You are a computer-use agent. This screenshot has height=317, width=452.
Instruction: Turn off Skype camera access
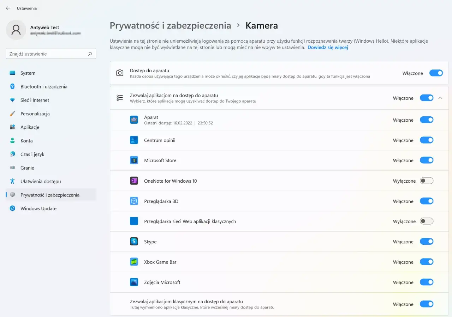[x=427, y=242]
